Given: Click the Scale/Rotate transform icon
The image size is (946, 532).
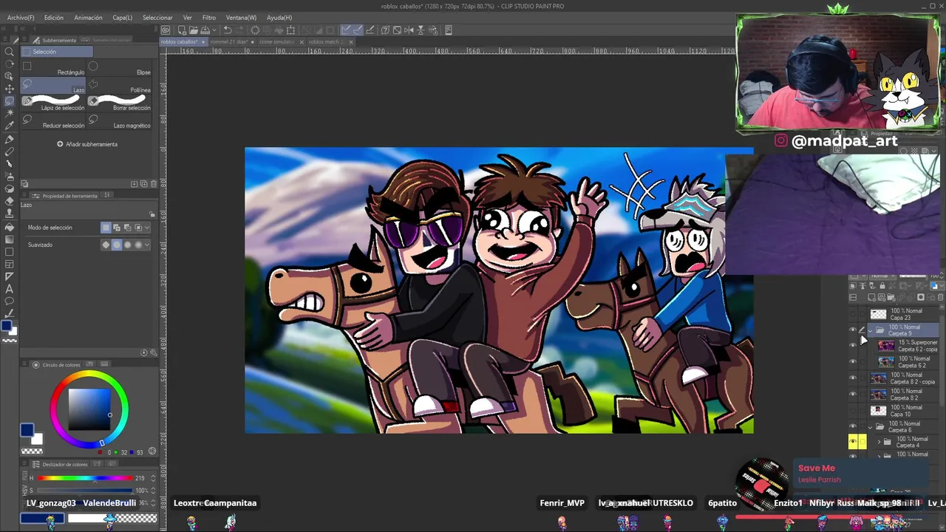Looking at the screenshot, I should [x=290, y=30].
